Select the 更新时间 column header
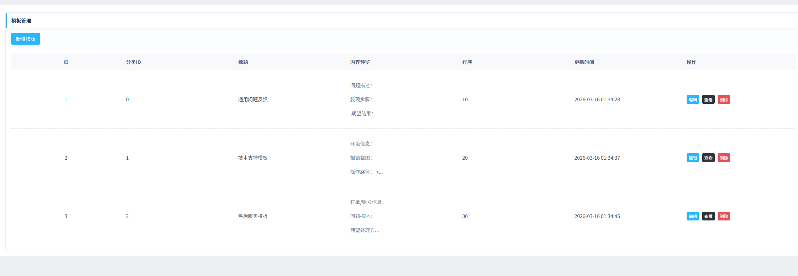 coord(584,62)
